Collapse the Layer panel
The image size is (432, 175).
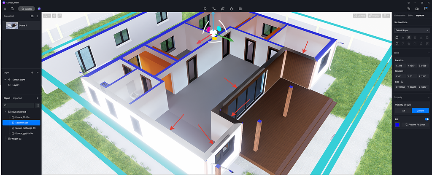point(38,73)
